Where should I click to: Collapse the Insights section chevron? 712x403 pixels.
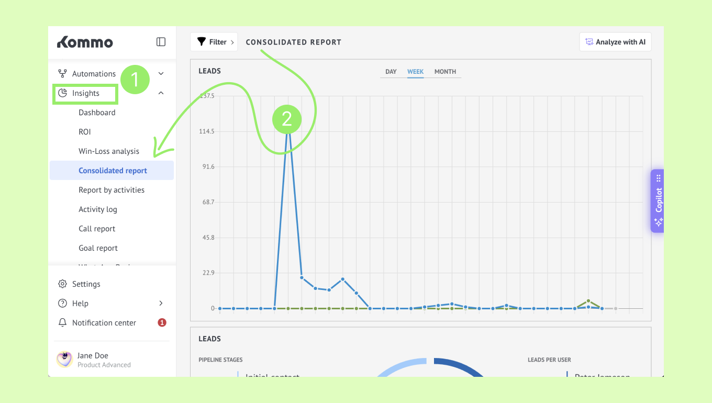(x=161, y=93)
